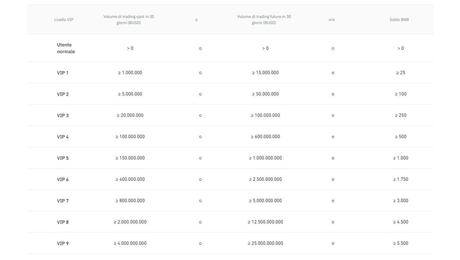This screenshot has height=260, width=460.
Task: Click the futures volume '≥ 25.000.000.000' cell
Action: click(266, 243)
